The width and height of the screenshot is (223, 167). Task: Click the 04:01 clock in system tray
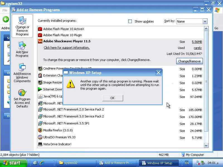(213, 163)
